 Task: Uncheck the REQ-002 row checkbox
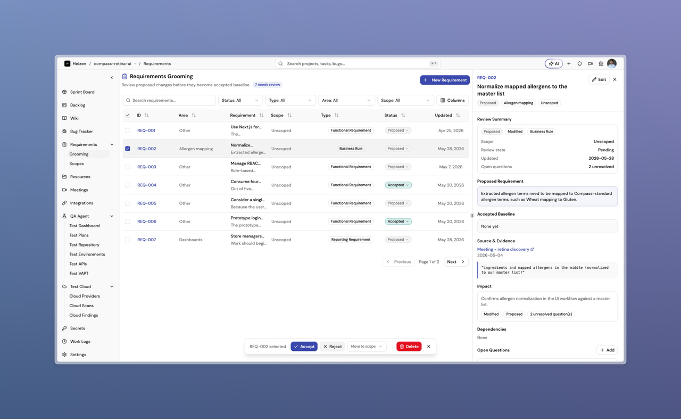[x=127, y=149]
